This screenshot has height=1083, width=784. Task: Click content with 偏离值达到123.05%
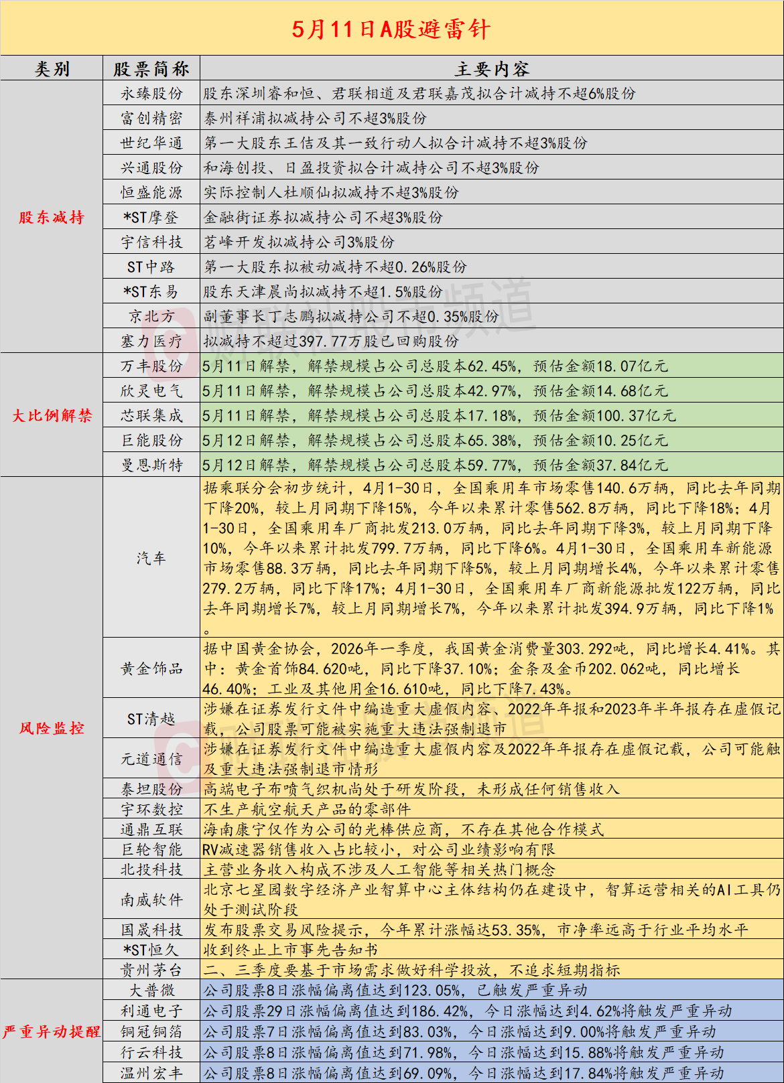(x=395, y=991)
